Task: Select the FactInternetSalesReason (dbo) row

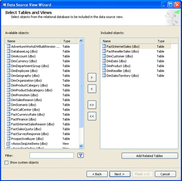Action: click(x=41, y=124)
